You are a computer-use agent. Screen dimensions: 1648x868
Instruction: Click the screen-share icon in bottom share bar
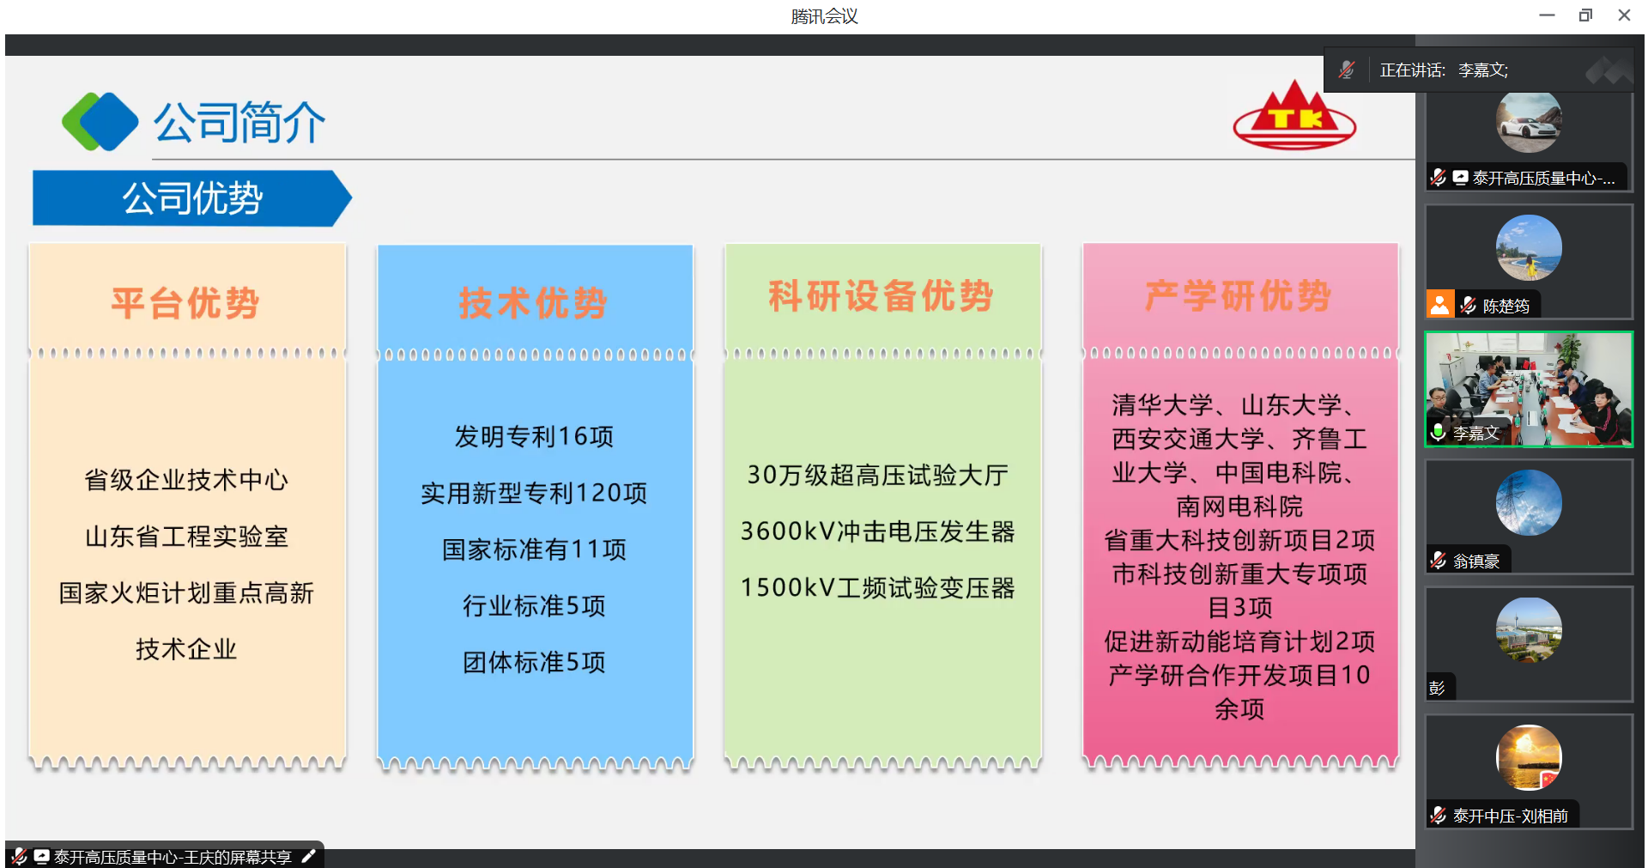pos(41,856)
